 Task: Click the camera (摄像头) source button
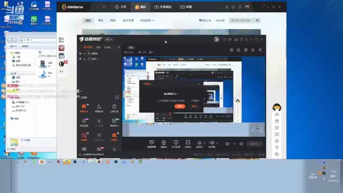(x=164, y=144)
